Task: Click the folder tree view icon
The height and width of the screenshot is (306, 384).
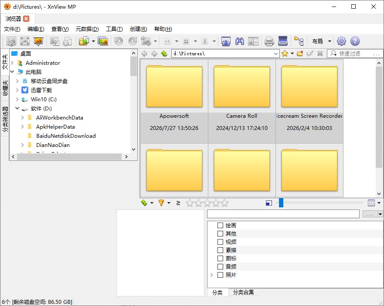Action: coord(299,41)
